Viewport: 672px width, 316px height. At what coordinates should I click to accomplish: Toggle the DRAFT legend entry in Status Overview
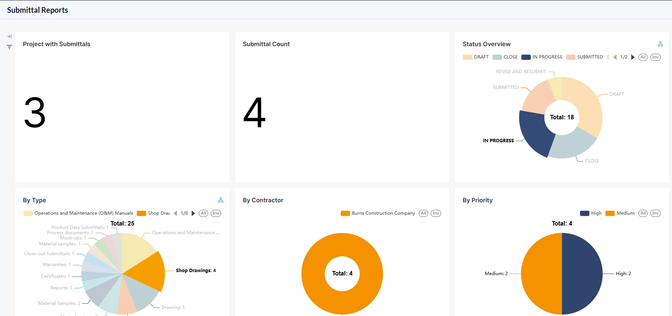pos(476,57)
